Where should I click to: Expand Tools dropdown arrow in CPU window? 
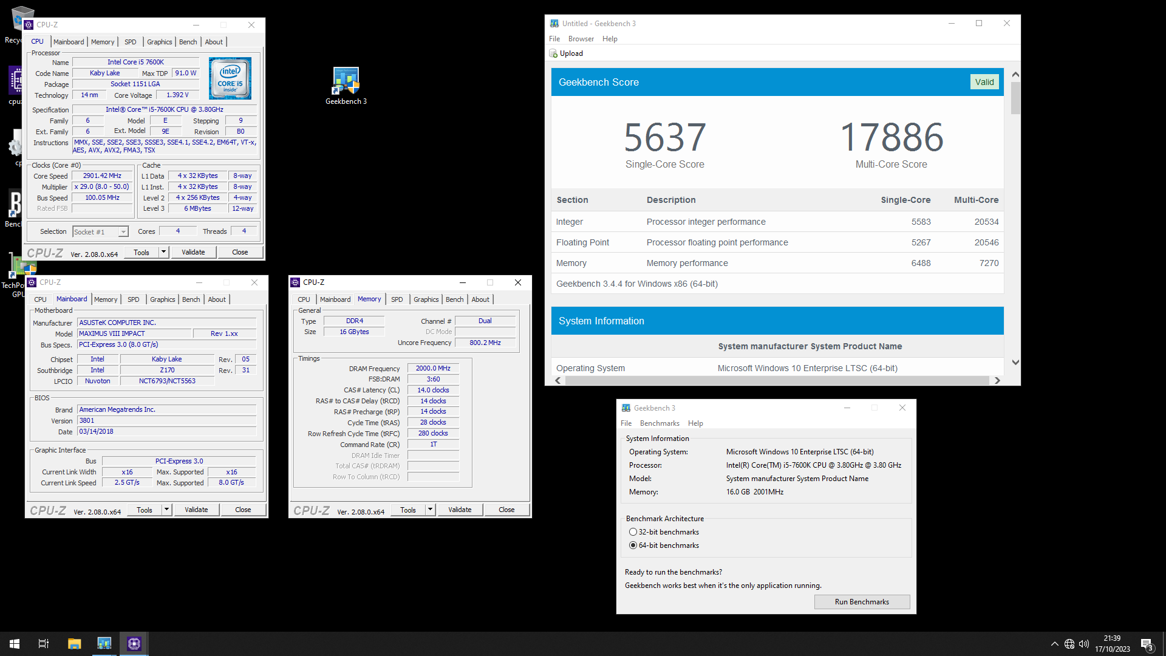(x=163, y=252)
